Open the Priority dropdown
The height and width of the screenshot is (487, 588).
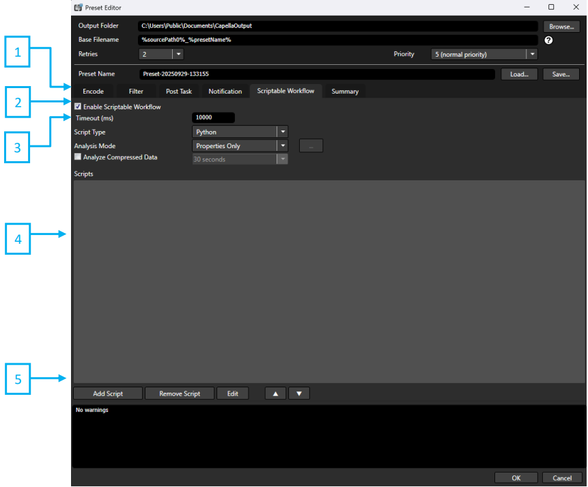(532, 54)
